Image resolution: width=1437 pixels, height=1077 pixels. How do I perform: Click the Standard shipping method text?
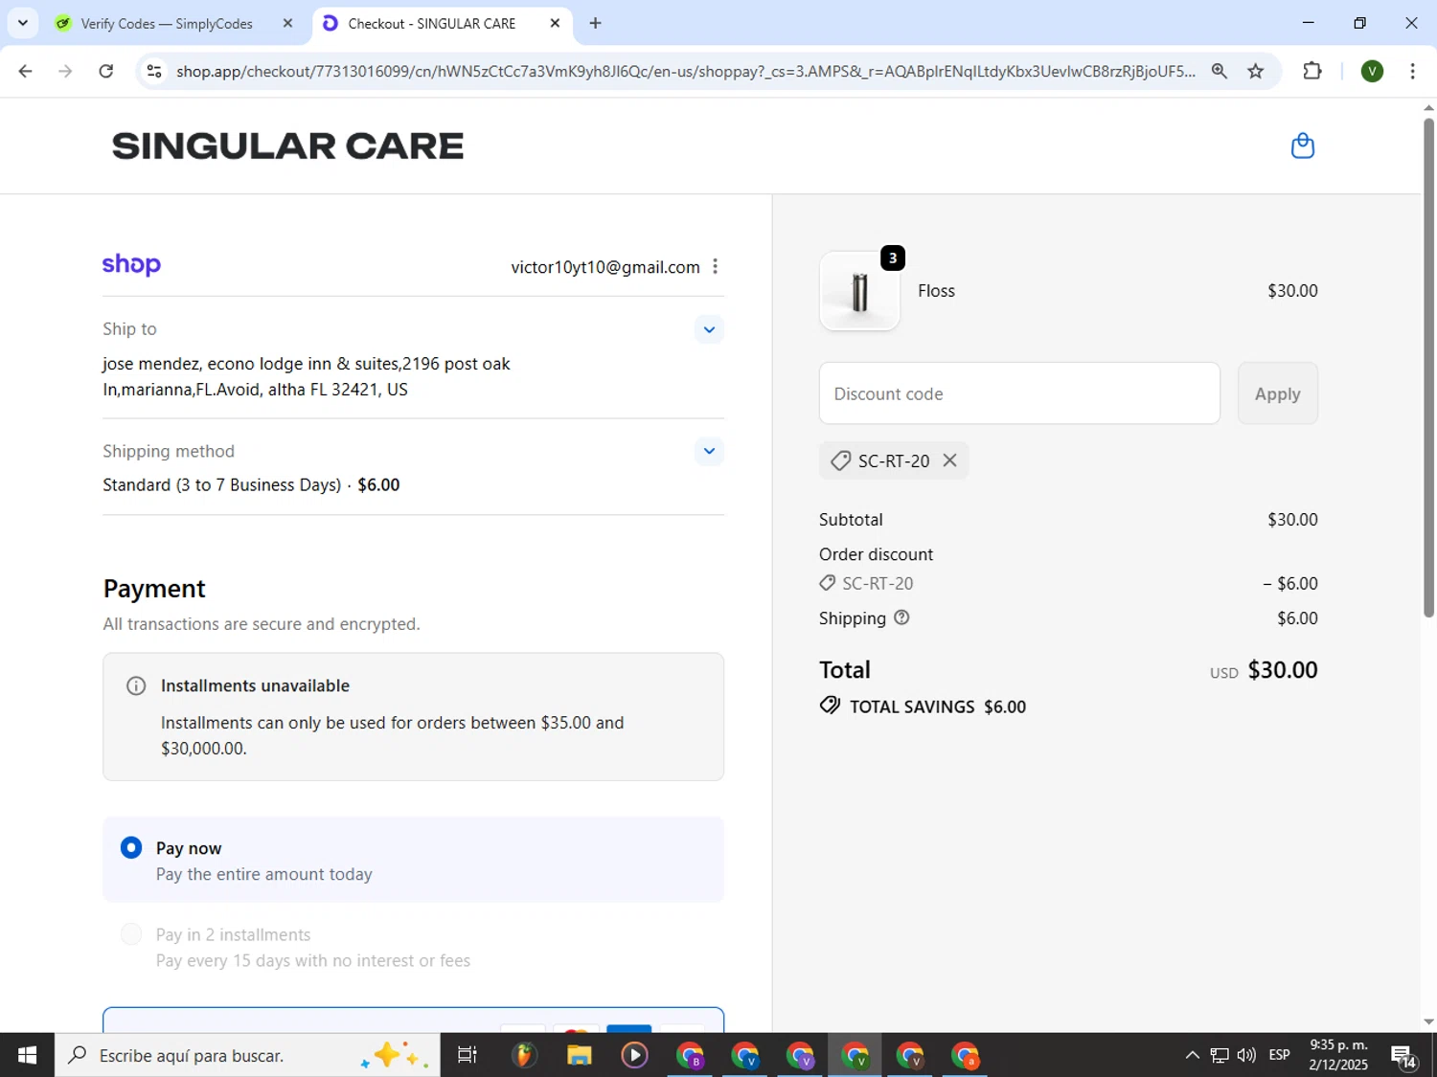tap(251, 484)
